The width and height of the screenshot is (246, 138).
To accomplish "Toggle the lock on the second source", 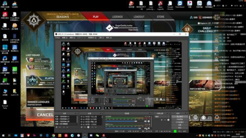I will coord(84,119).
